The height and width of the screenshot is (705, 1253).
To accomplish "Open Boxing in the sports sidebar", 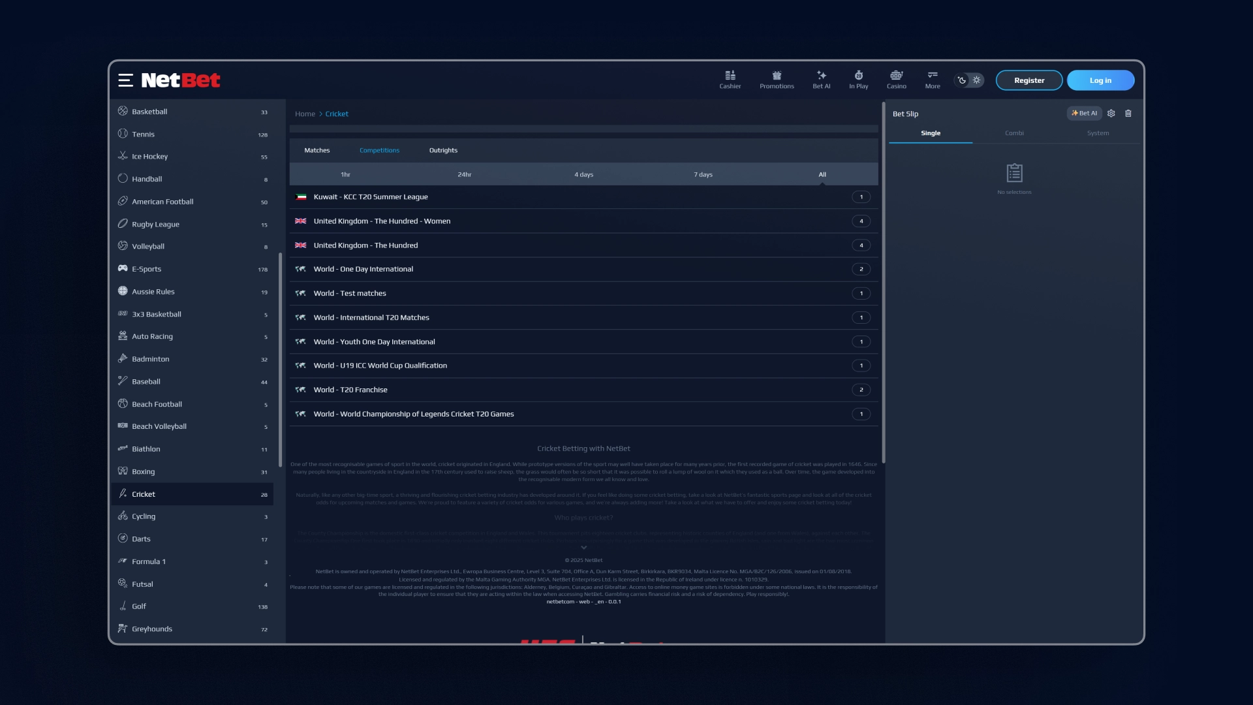I will tap(193, 471).
